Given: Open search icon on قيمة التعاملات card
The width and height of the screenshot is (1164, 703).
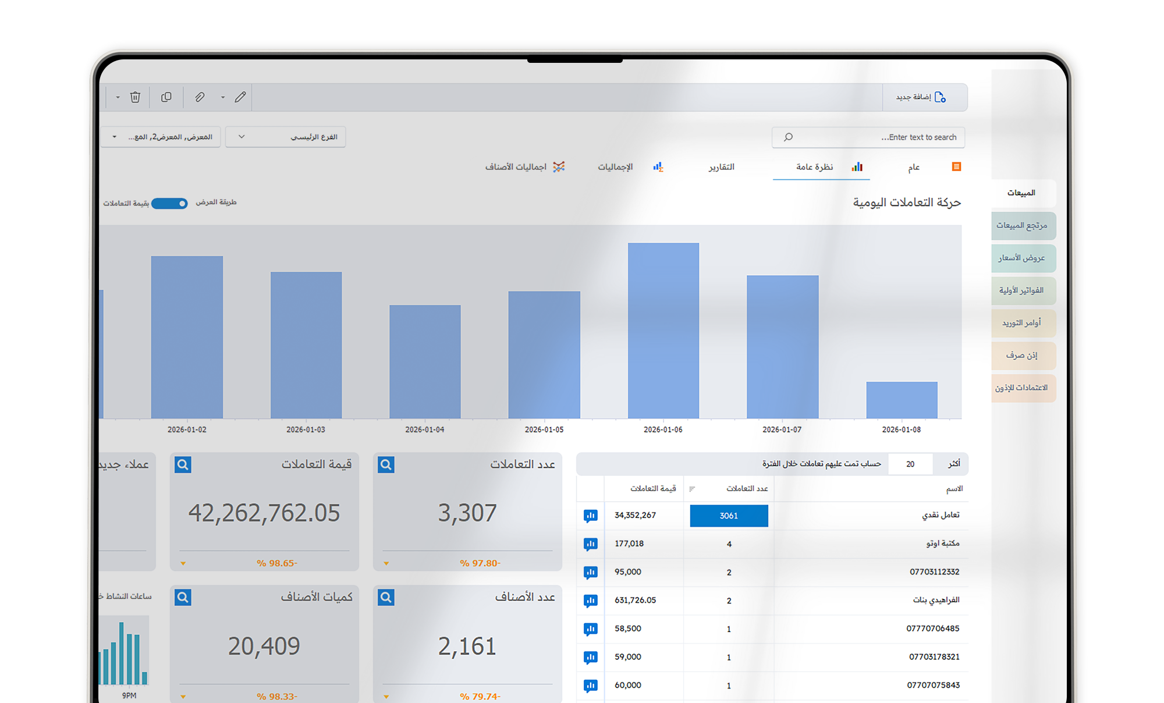Looking at the screenshot, I should [x=183, y=464].
